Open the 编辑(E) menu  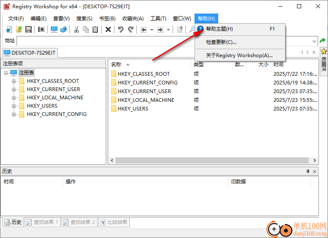coord(38,19)
